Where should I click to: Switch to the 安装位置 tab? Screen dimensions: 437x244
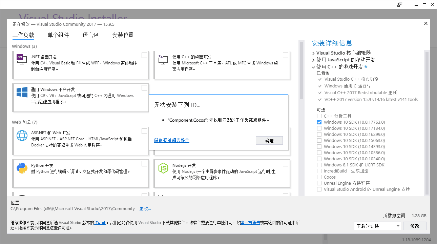click(x=123, y=35)
